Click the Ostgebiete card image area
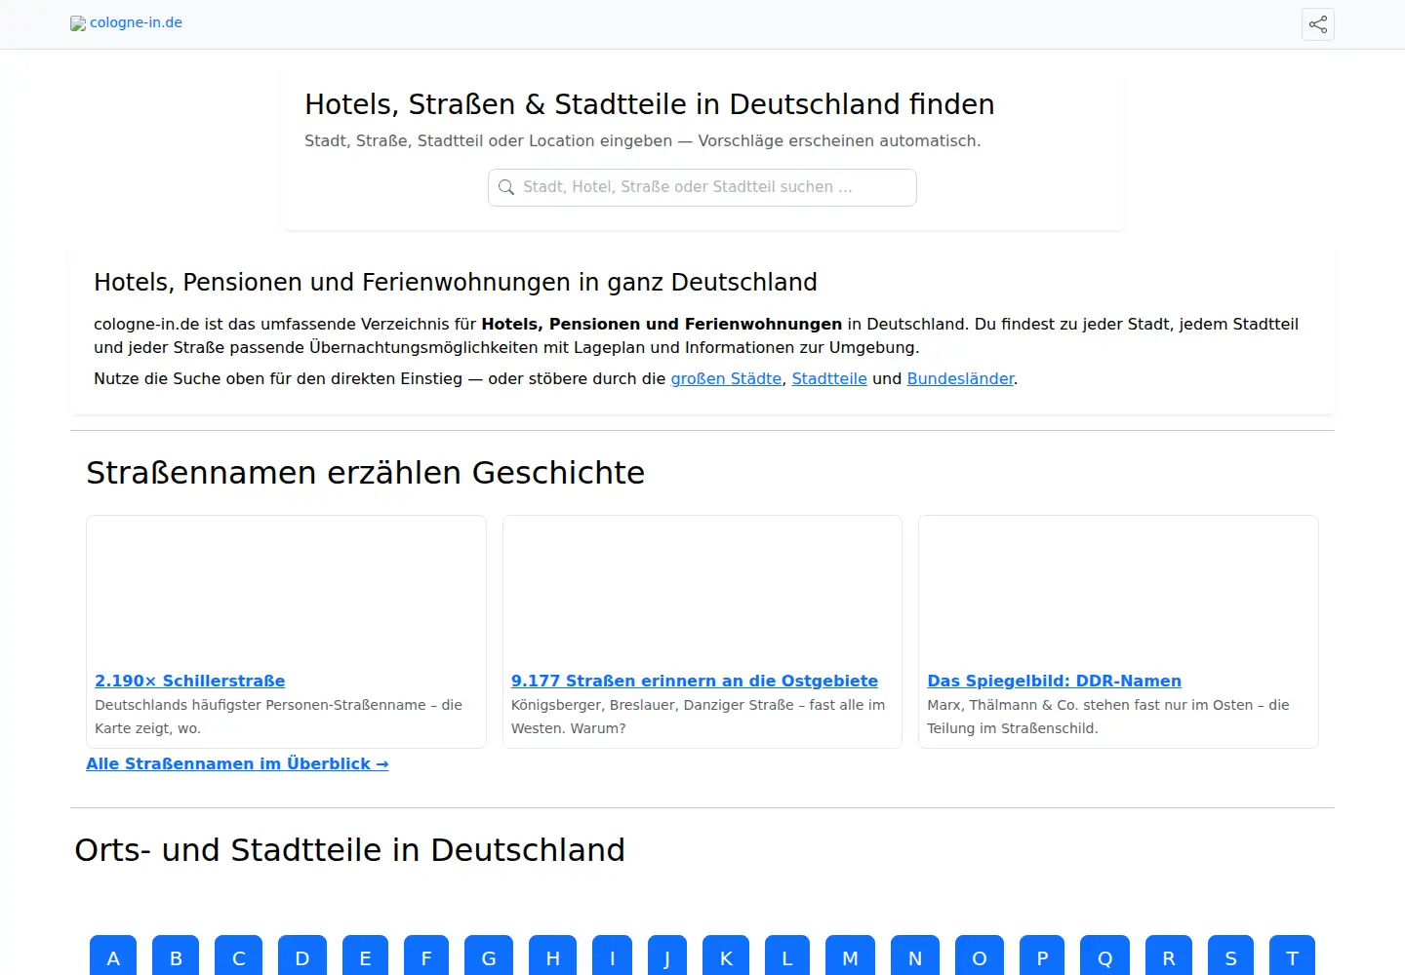This screenshot has width=1405, height=975. [702, 592]
